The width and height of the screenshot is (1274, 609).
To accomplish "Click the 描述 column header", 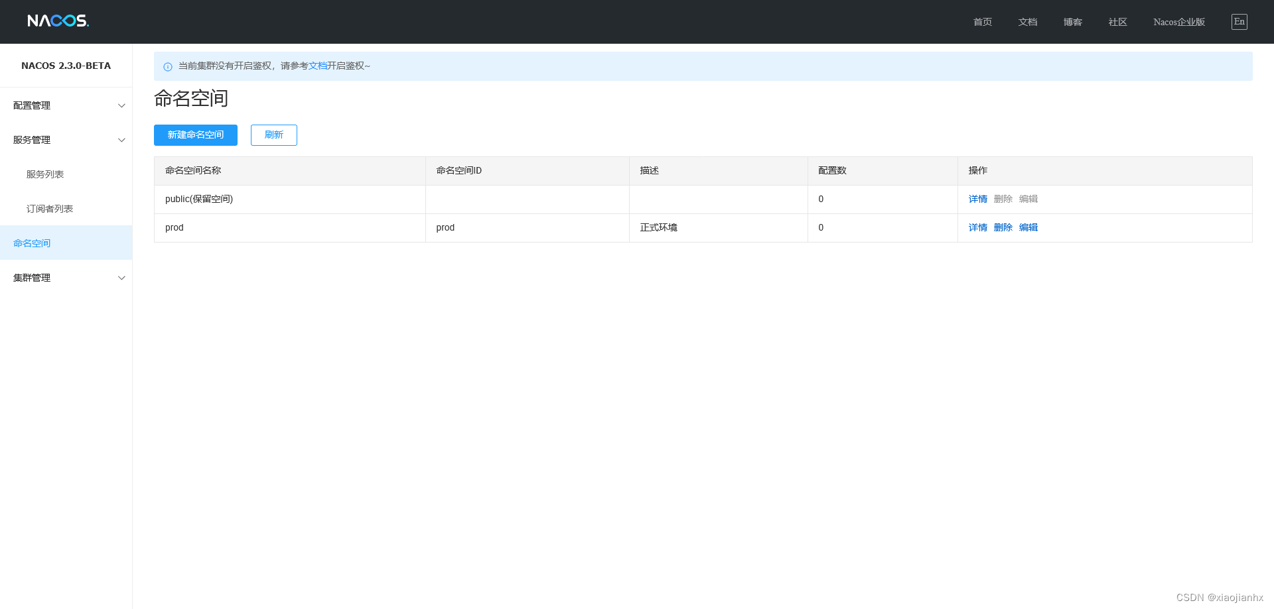I will (719, 171).
